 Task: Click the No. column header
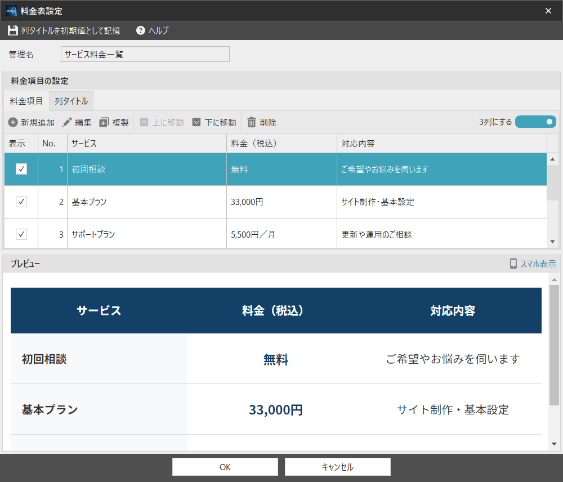pyautogui.click(x=52, y=144)
